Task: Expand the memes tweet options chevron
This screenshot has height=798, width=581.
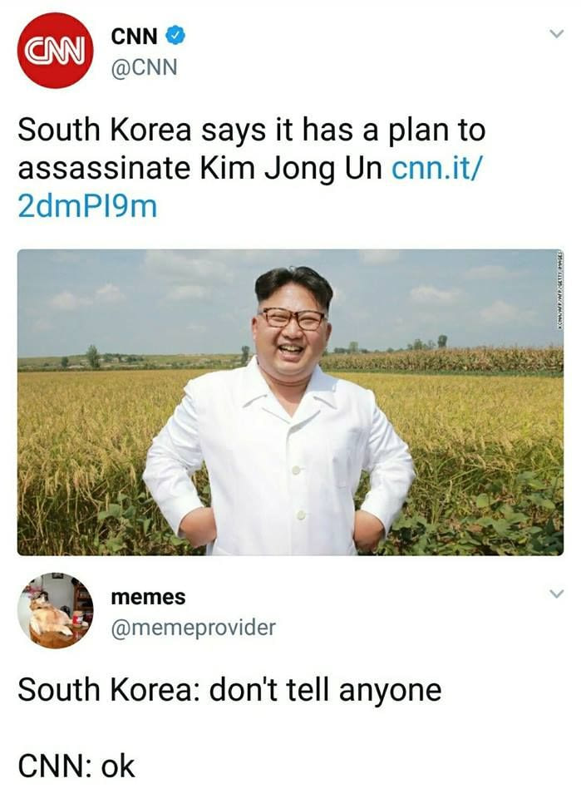Action: 557,594
